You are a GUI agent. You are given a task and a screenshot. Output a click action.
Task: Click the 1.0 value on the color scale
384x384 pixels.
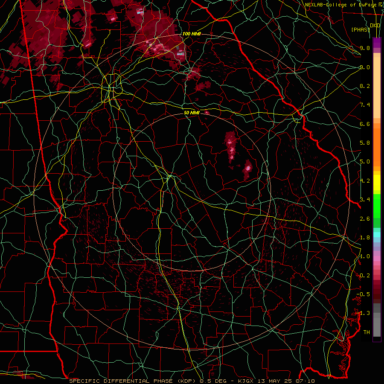click(x=365, y=256)
